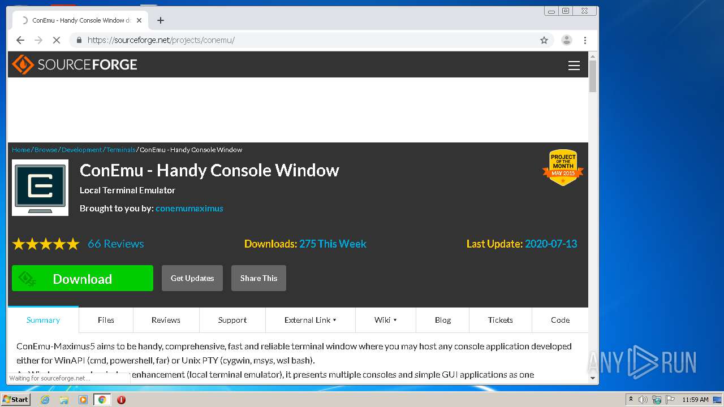Click the Development breadcrumb link
Image resolution: width=724 pixels, height=407 pixels.
tap(82, 150)
